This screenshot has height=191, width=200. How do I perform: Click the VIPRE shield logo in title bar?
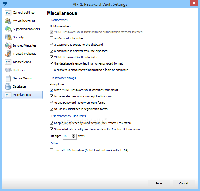point(5,4)
